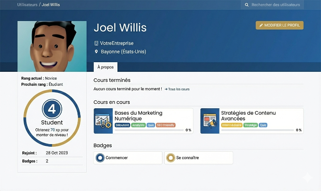Viewport: 321px width, 191px height.
Task: Click the search magnifier icon
Action: pyautogui.click(x=247, y=5)
